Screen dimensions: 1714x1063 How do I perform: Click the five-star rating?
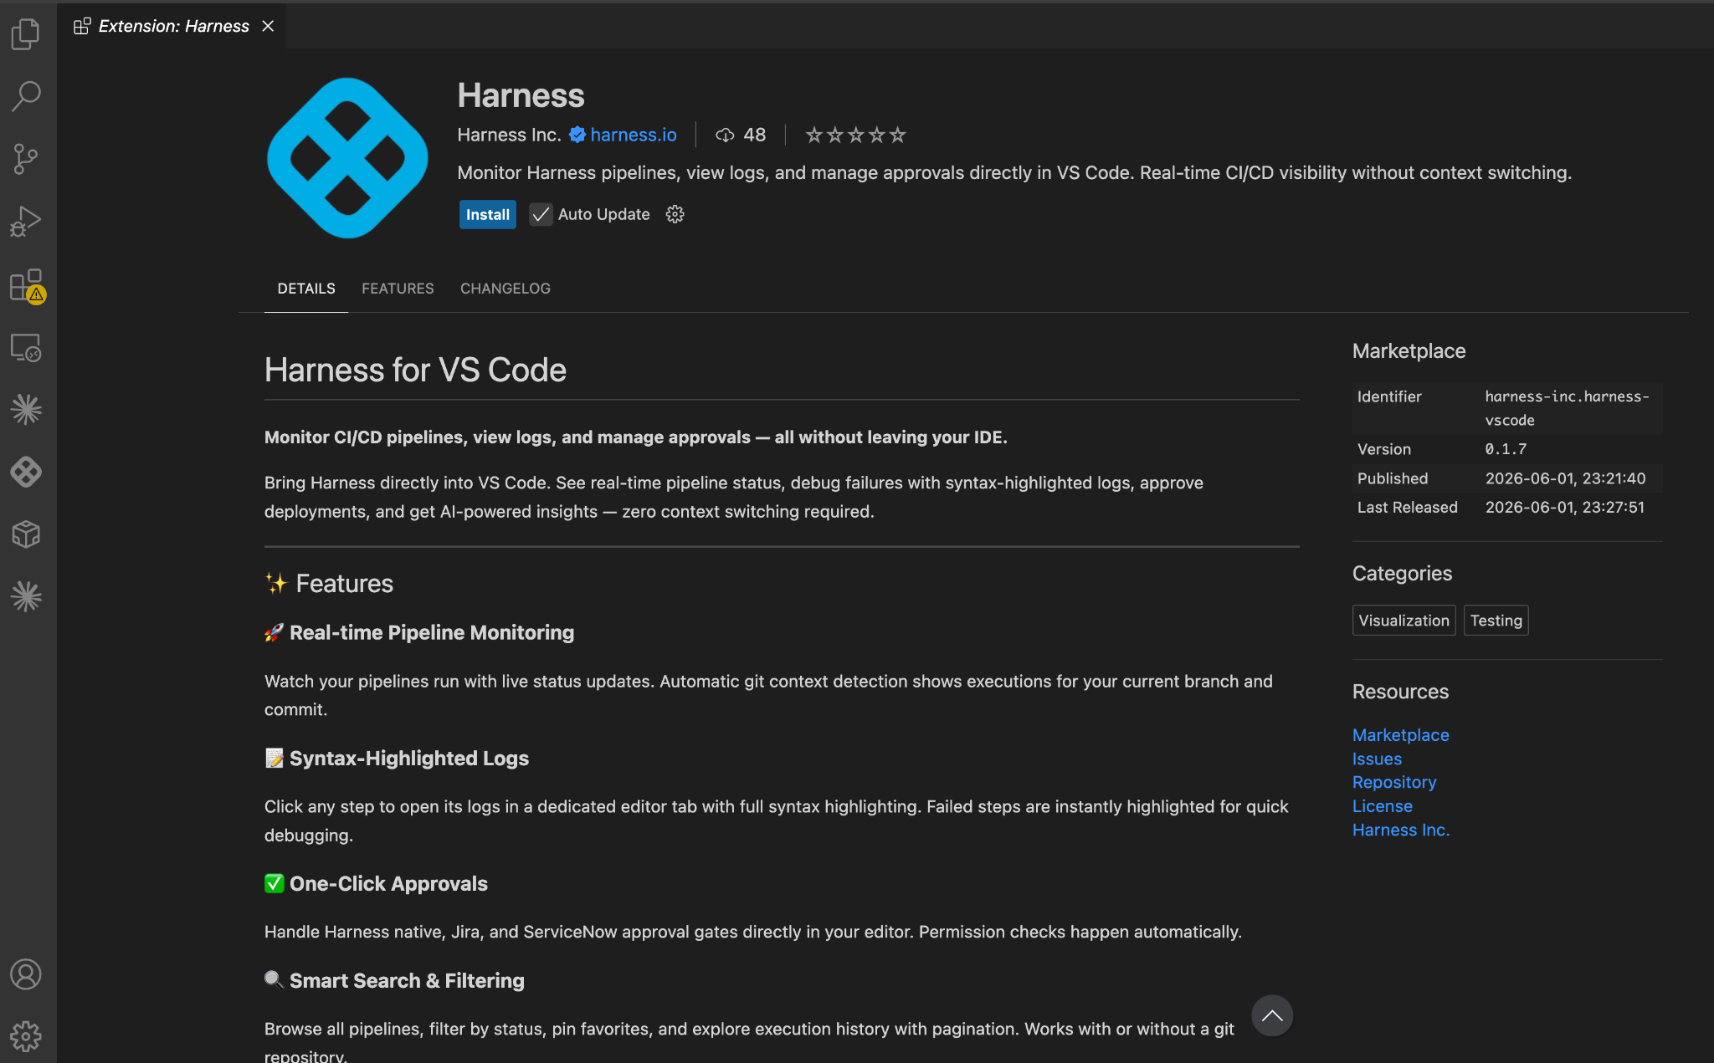pos(855,135)
